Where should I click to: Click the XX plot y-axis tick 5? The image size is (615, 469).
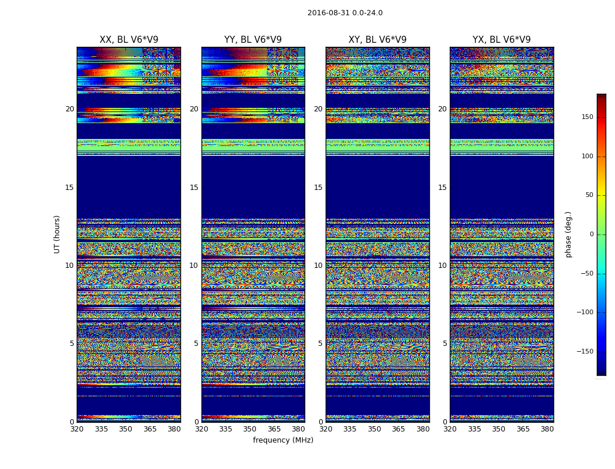coord(72,344)
